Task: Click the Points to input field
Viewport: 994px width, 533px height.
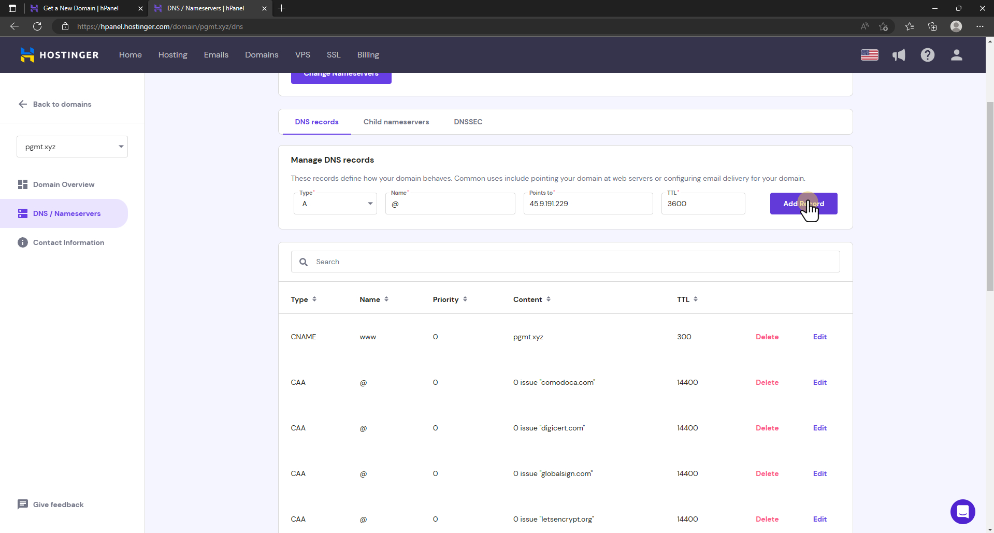Action: (588, 204)
